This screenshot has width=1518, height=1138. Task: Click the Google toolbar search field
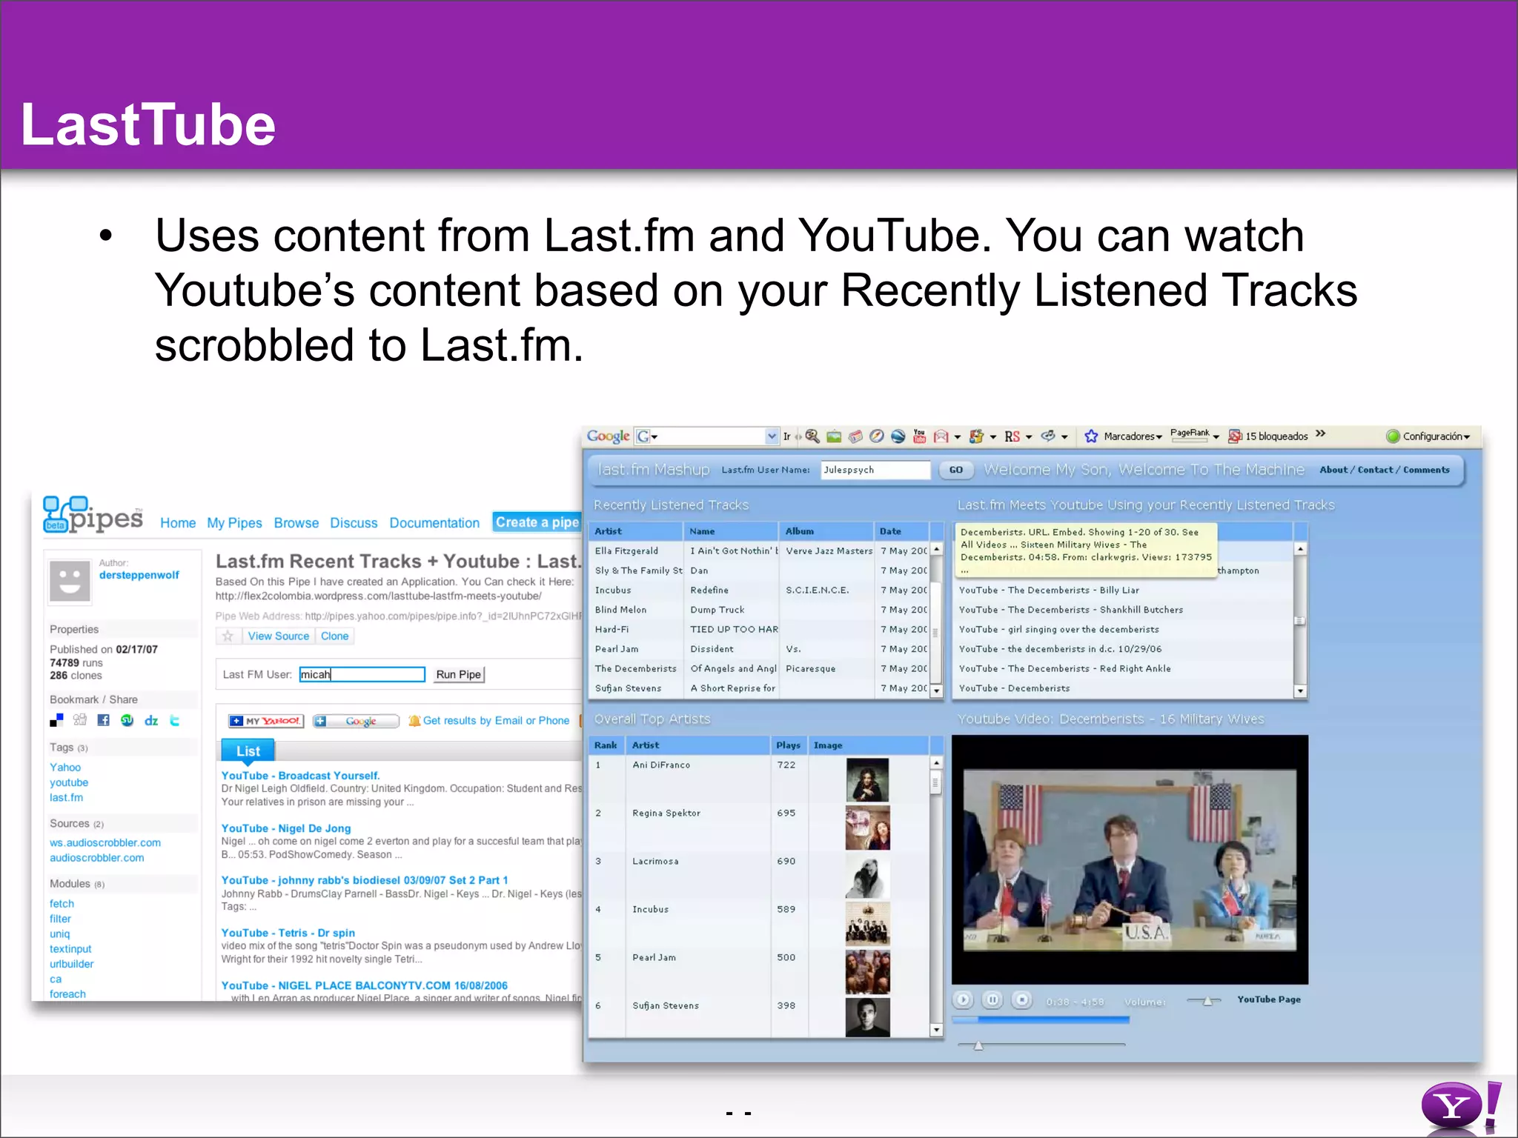tap(707, 436)
